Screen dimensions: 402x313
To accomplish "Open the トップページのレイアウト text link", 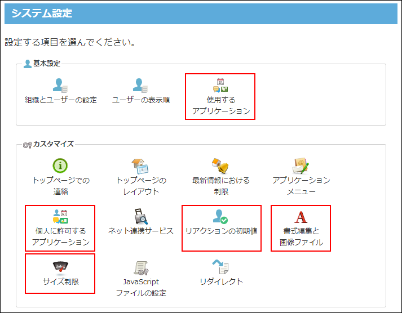I will coord(141,186).
